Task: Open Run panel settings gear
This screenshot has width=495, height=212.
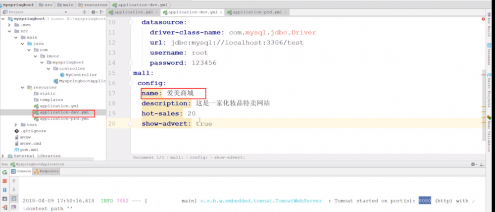Action: tap(474, 164)
